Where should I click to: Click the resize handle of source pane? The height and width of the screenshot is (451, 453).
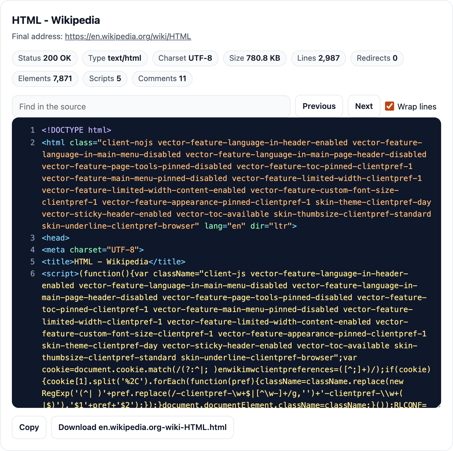coord(439,406)
